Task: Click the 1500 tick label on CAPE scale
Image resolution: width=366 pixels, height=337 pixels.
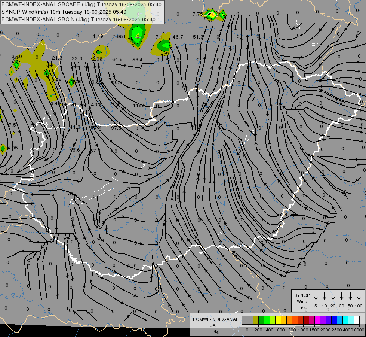Action: tap(314, 330)
